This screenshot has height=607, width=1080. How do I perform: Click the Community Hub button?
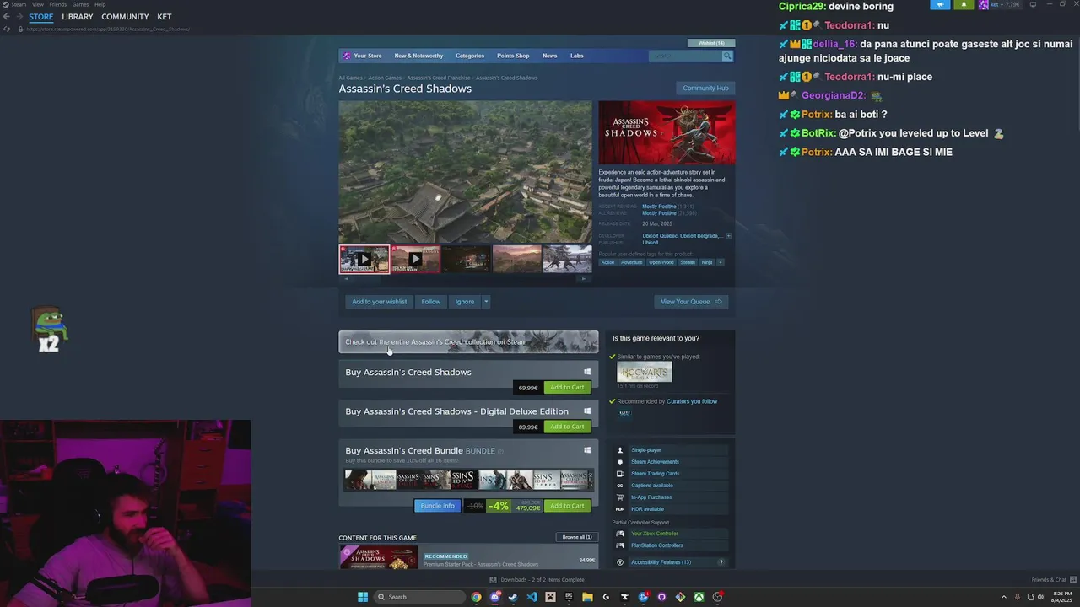click(x=705, y=88)
